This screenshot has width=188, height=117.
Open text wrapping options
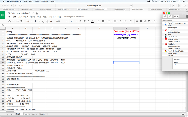pyautogui.click(x=125, y=21)
